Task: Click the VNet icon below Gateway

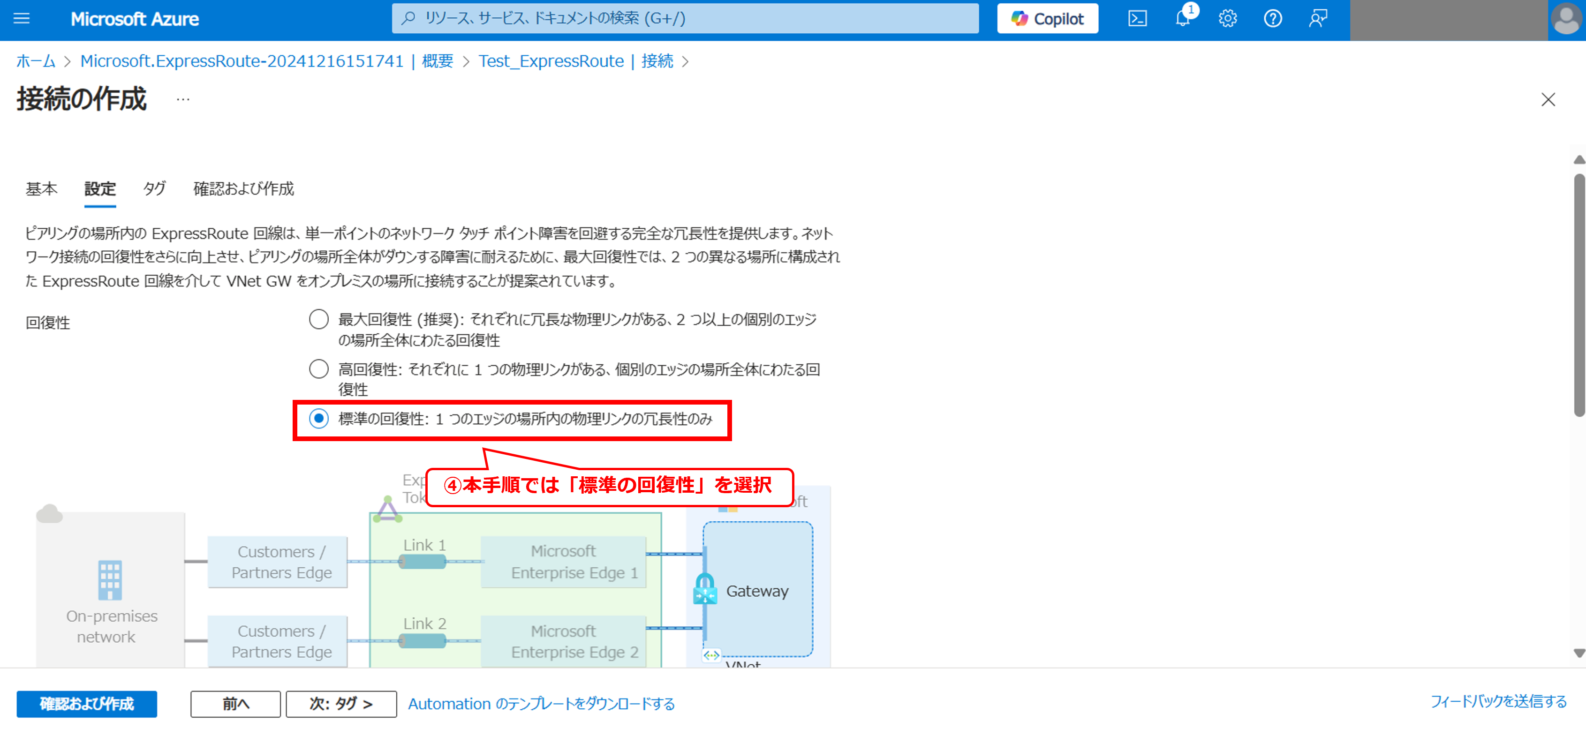Action: [x=711, y=655]
